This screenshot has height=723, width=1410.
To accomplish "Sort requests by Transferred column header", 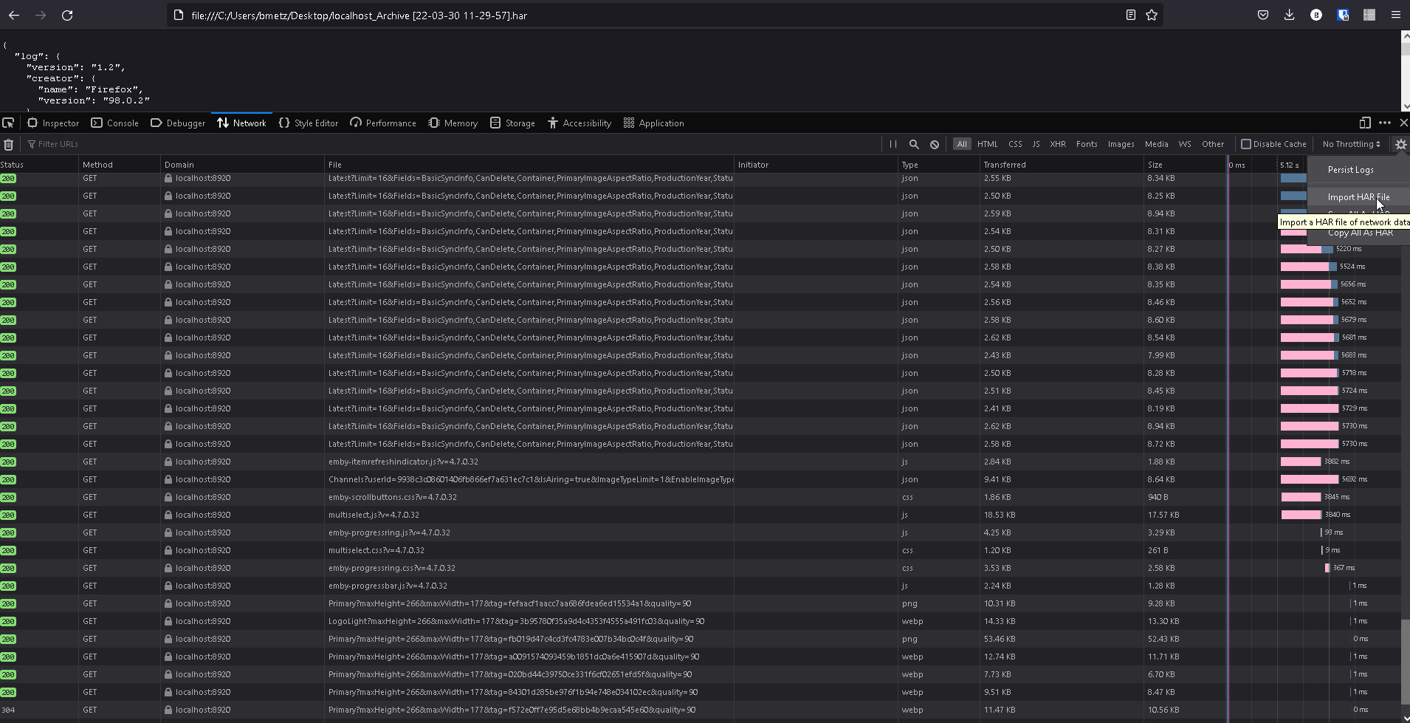I will pyautogui.click(x=1005, y=165).
